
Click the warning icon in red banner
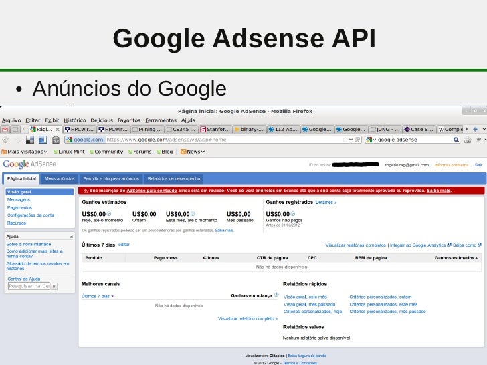(x=86, y=191)
